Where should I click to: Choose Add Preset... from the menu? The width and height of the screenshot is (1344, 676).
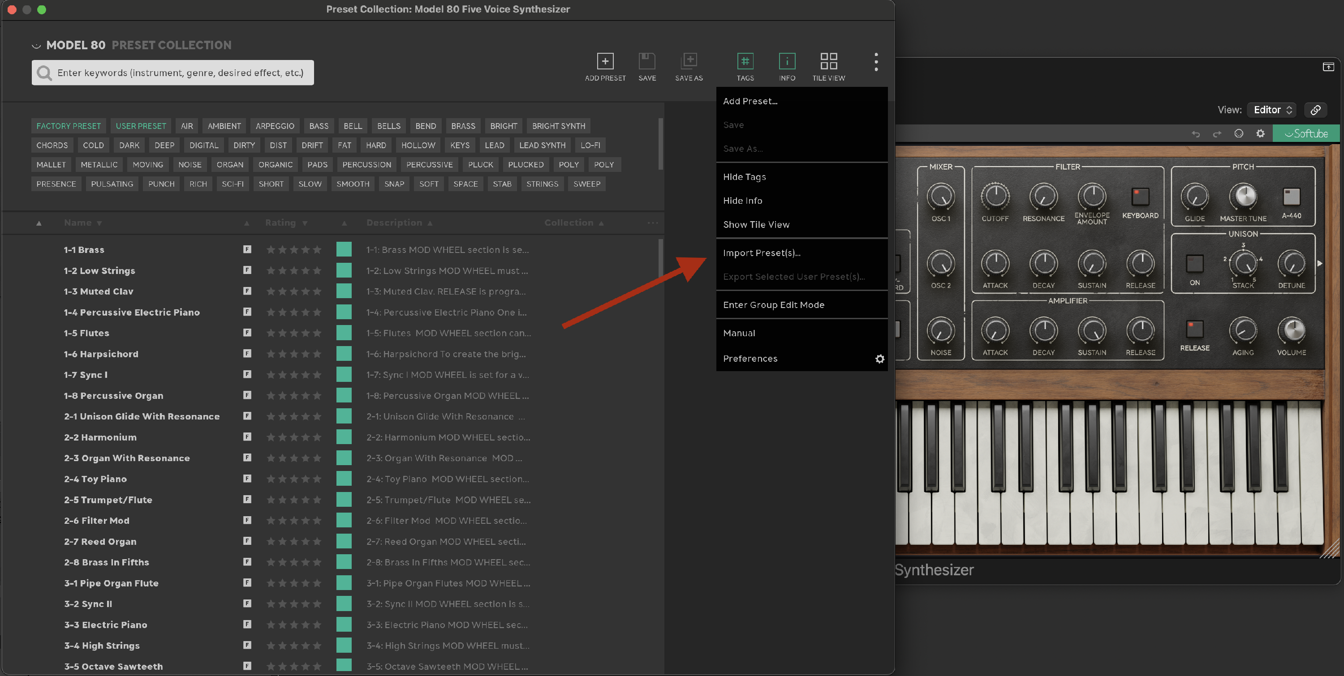pyautogui.click(x=801, y=101)
